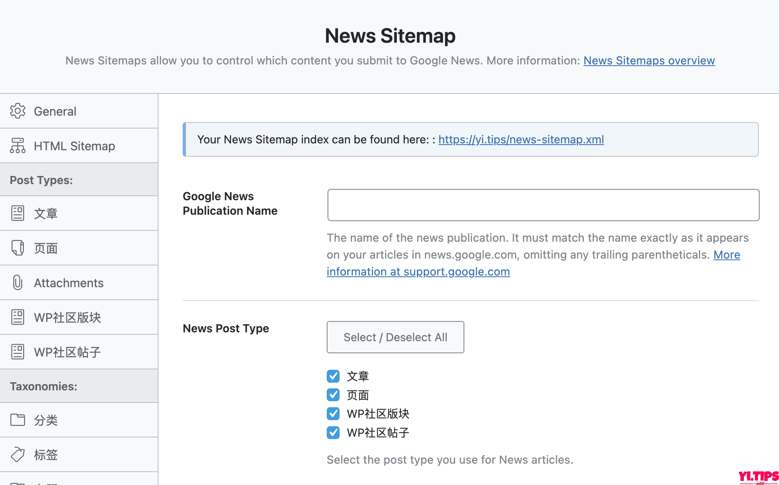Viewport: 779px width, 485px height.
Task: Open the News Sitemaps overview link
Action: (x=649, y=60)
